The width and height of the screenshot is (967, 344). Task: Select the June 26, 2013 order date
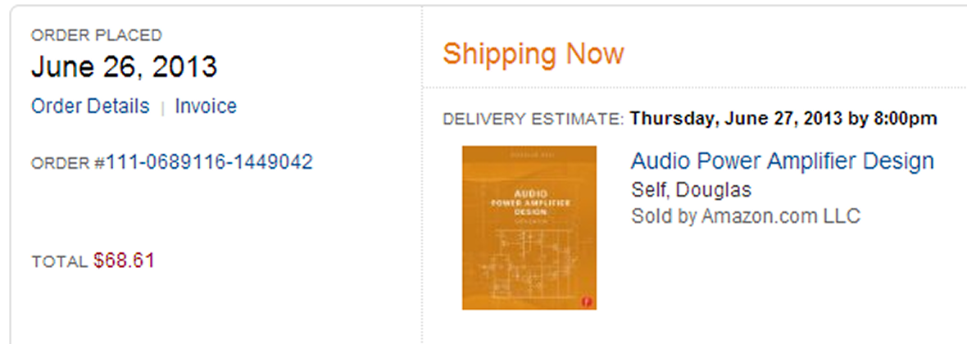tap(124, 67)
